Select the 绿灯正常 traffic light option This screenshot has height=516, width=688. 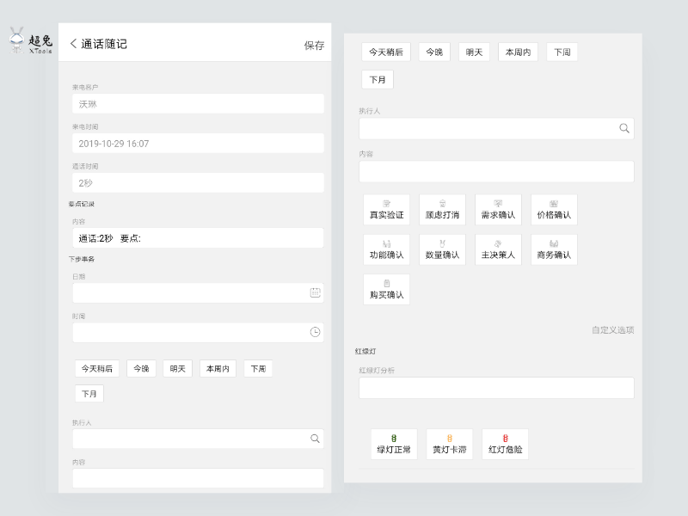coord(394,444)
